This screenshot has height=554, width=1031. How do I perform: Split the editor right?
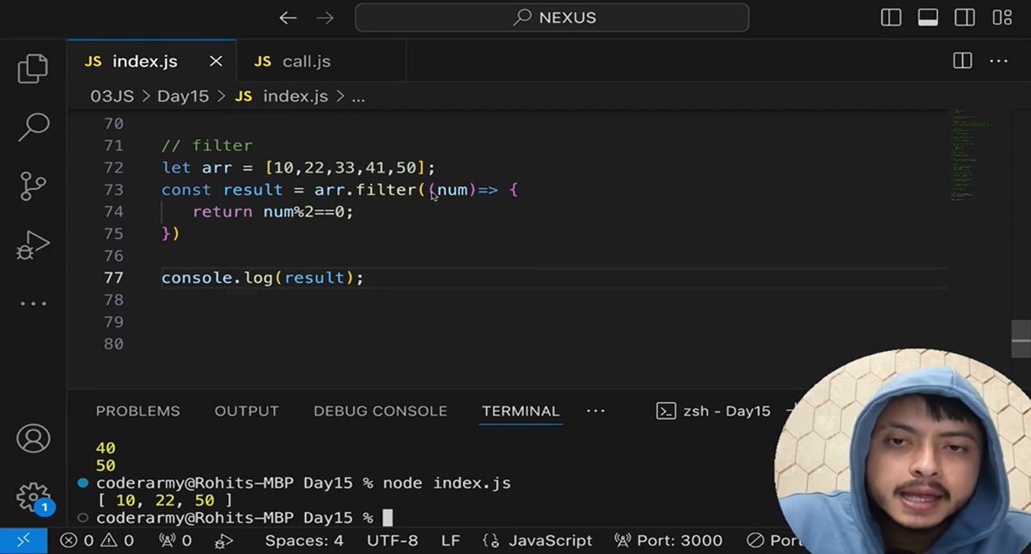tap(962, 61)
